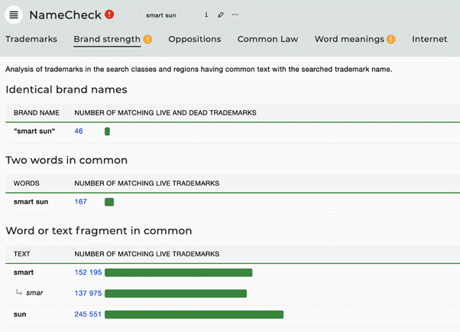Viewport: 460px width, 332px height.
Task: Click the red alert icon beside NameCheck
Action: click(x=109, y=15)
